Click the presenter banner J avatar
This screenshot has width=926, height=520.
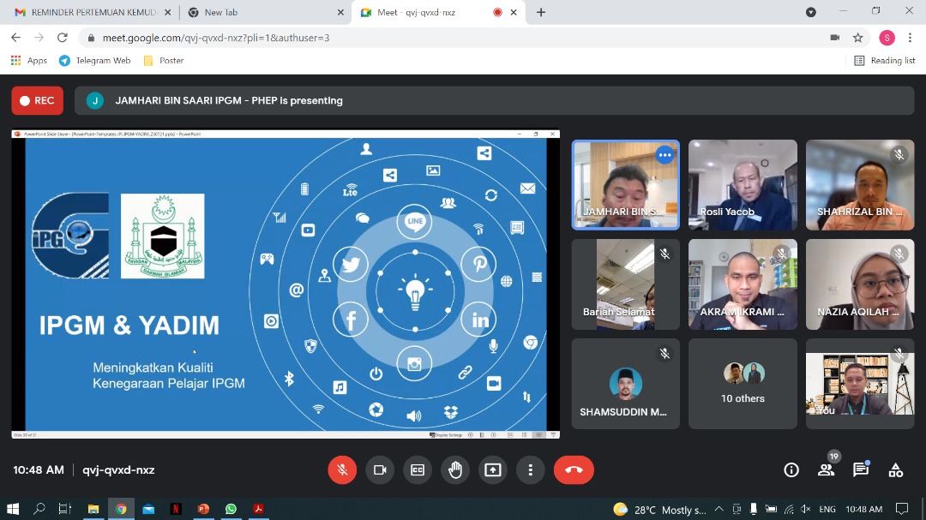[95, 101]
